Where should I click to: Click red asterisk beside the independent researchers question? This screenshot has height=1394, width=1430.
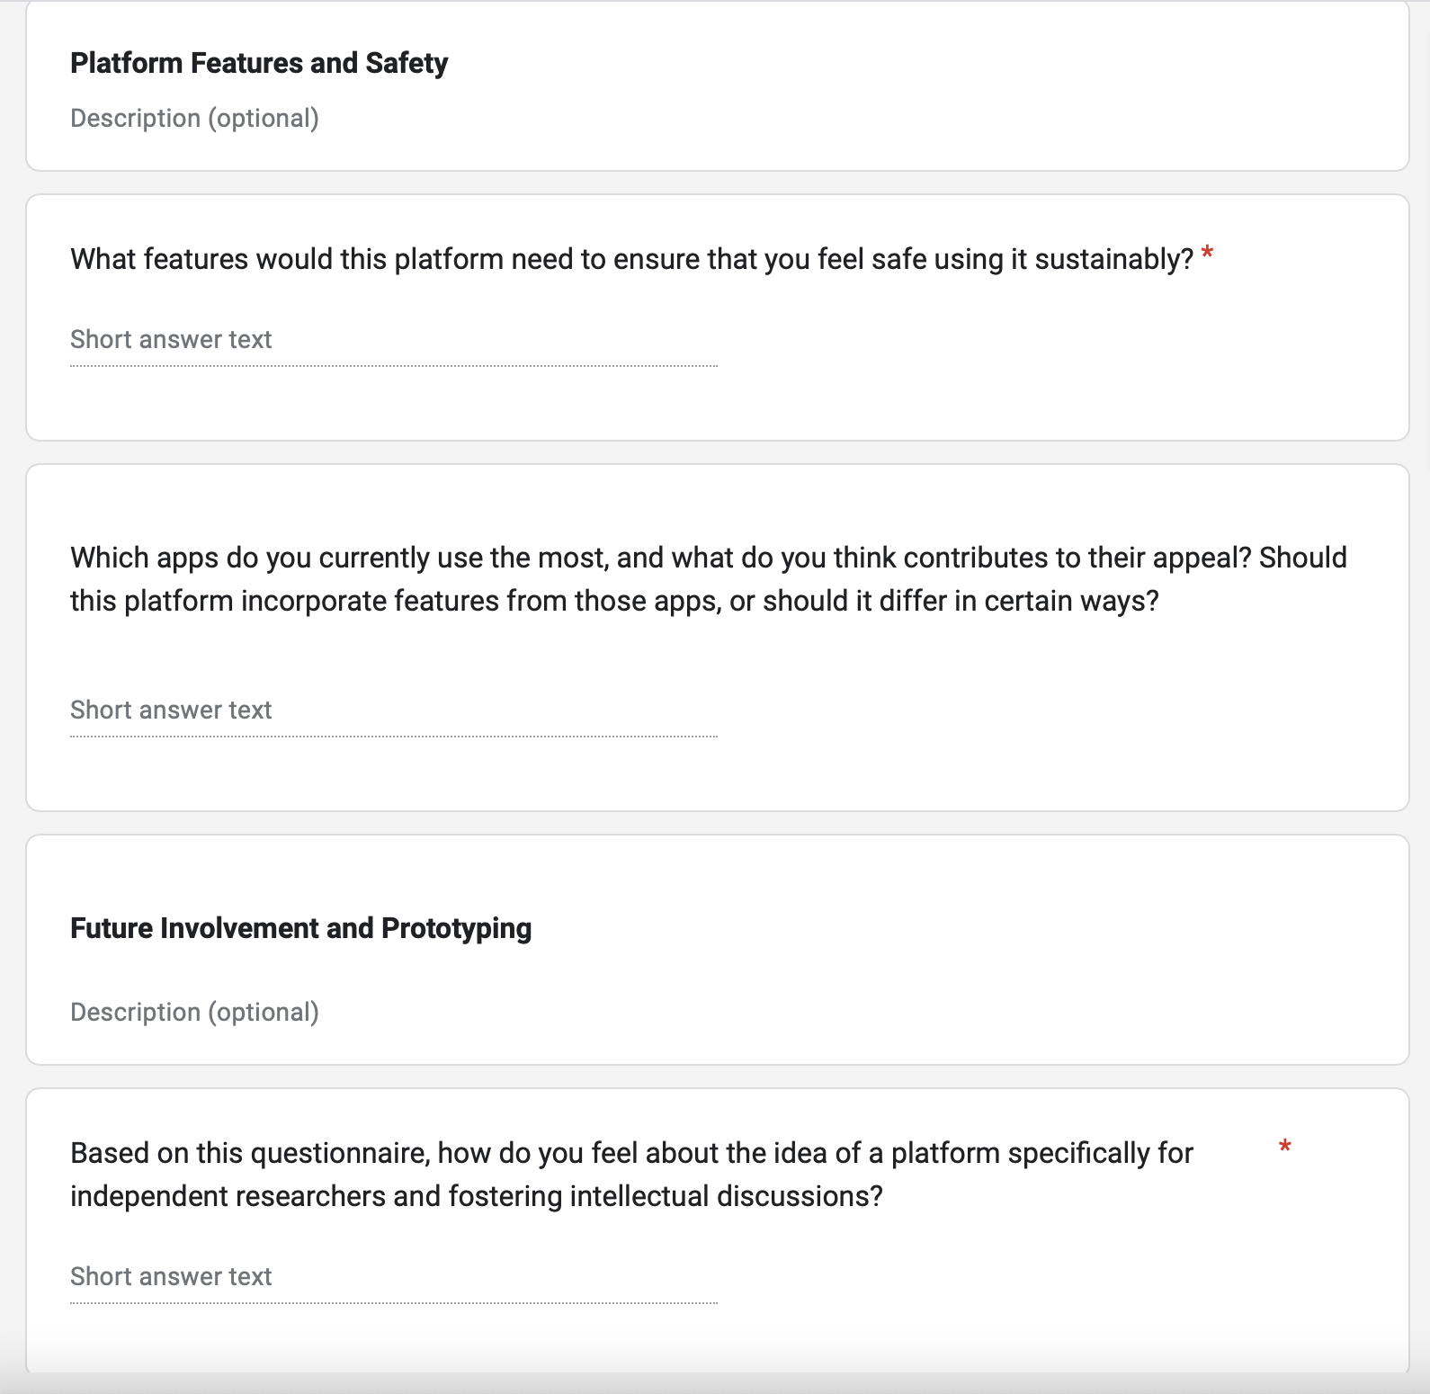pyautogui.click(x=1285, y=1147)
